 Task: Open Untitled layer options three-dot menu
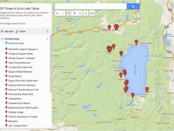click(47, 39)
